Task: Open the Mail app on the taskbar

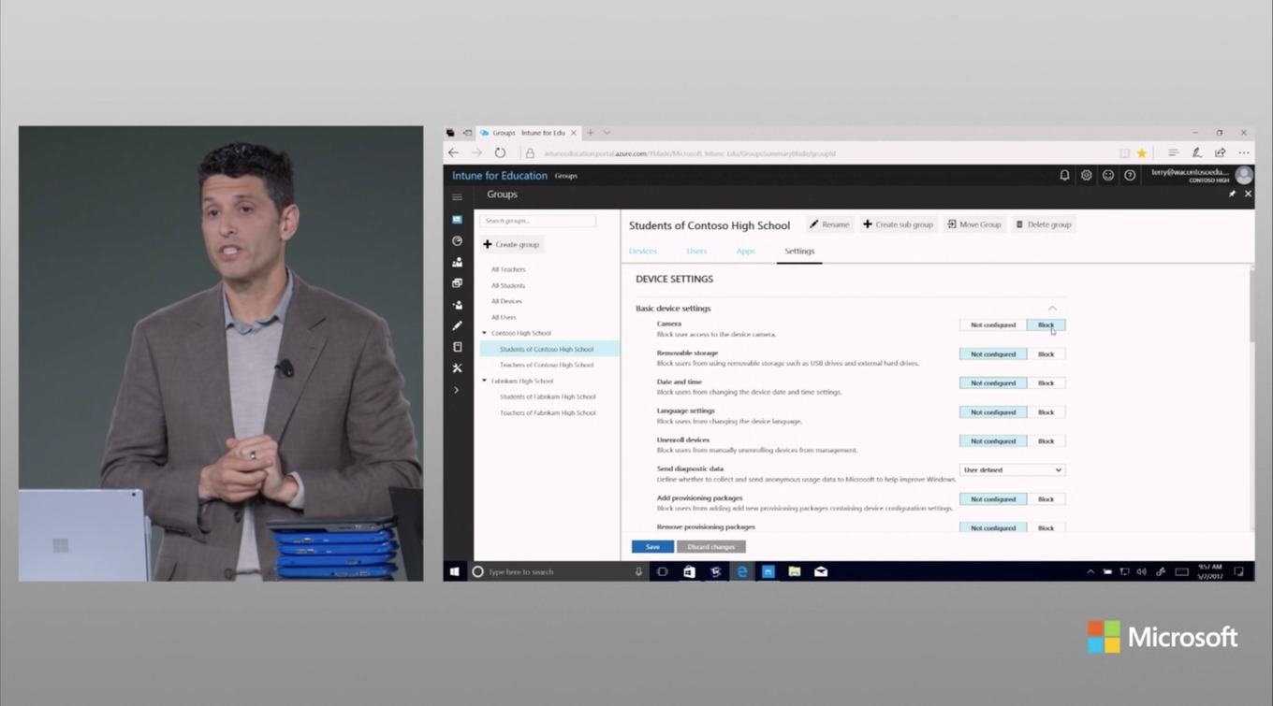Action: 821,571
